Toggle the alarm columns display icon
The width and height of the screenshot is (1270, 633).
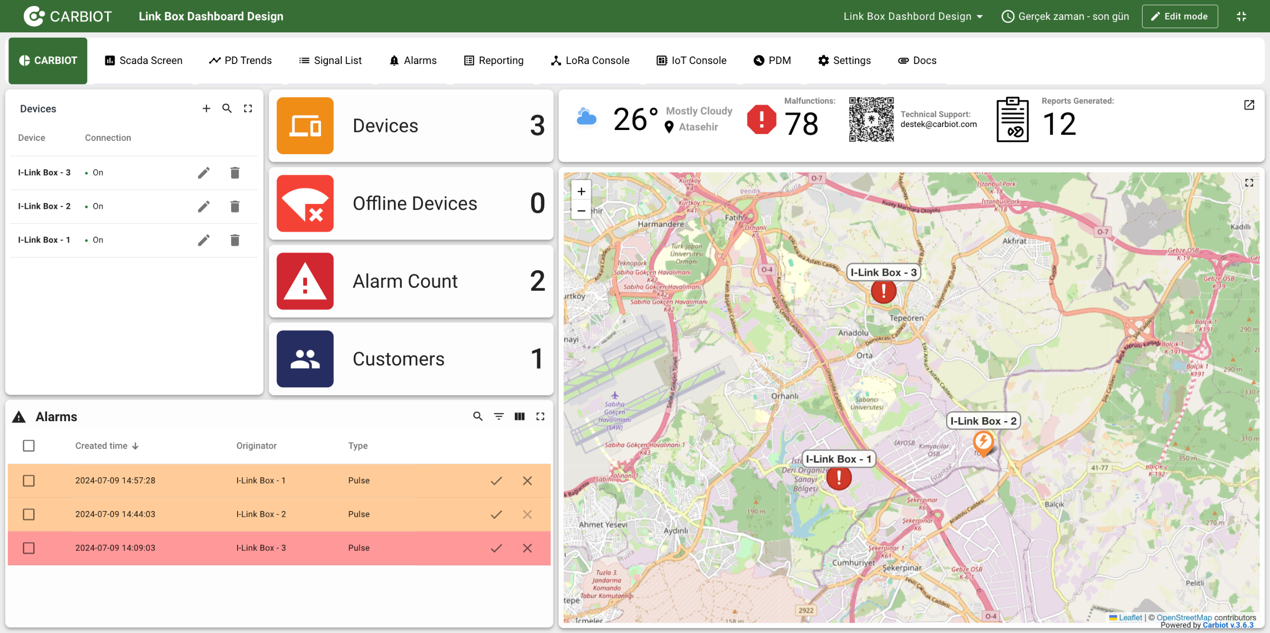click(x=519, y=416)
